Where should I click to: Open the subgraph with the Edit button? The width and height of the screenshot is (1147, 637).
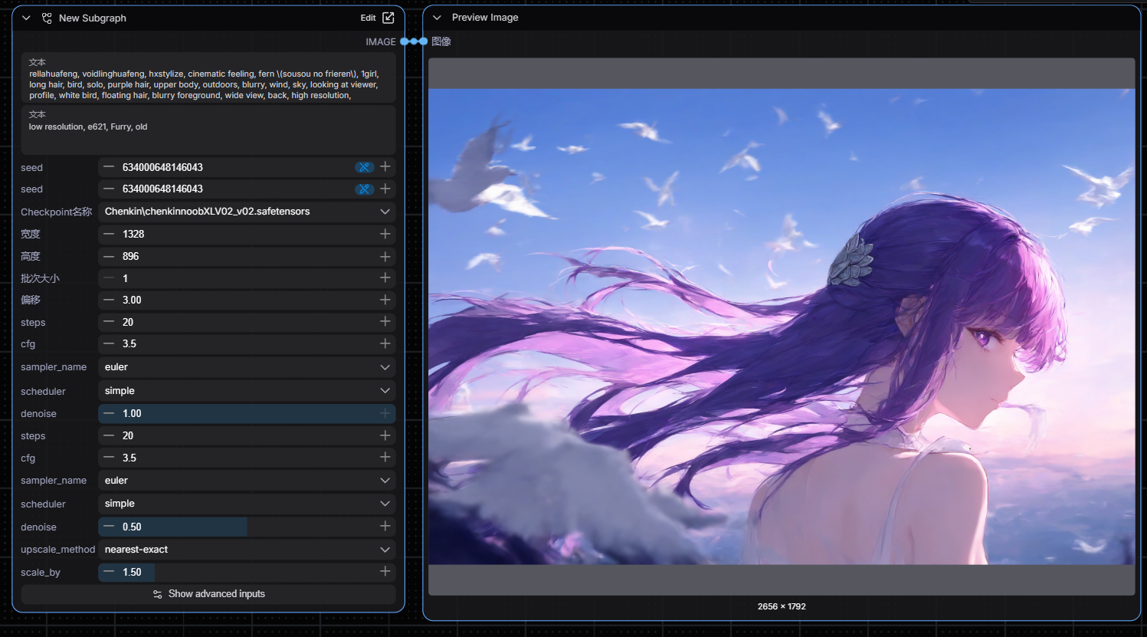tap(378, 18)
